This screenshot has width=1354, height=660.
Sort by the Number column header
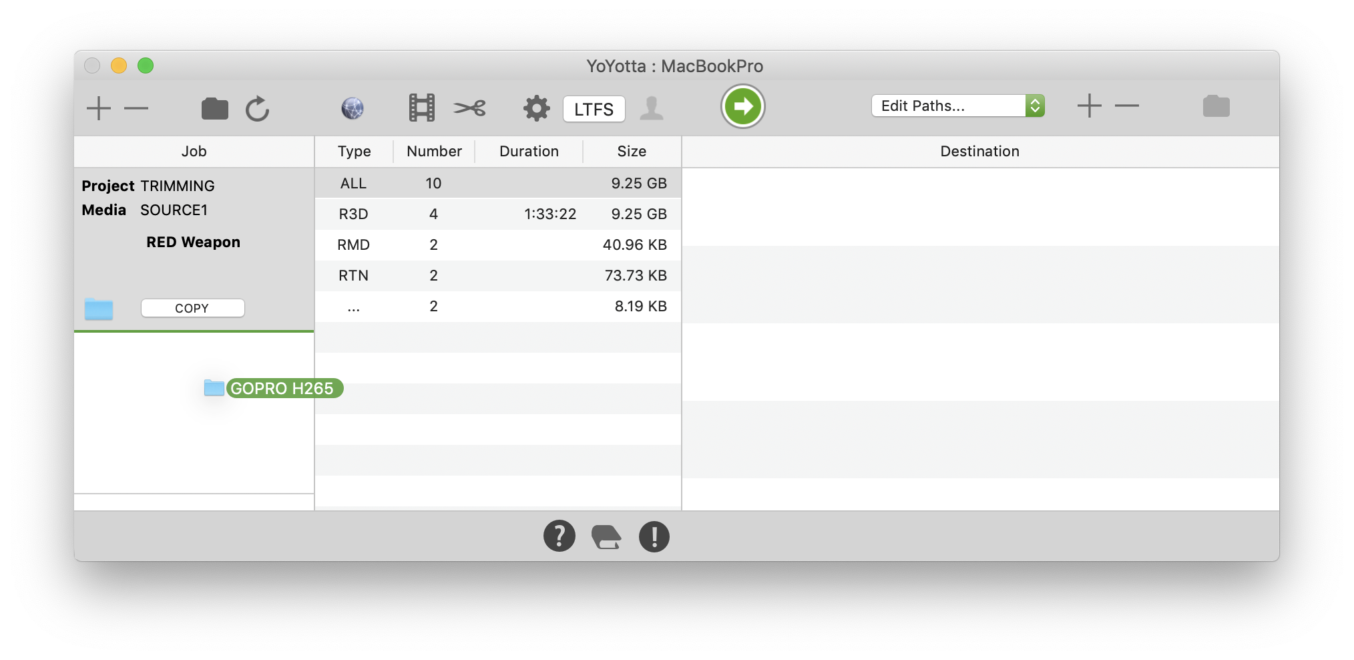434,152
